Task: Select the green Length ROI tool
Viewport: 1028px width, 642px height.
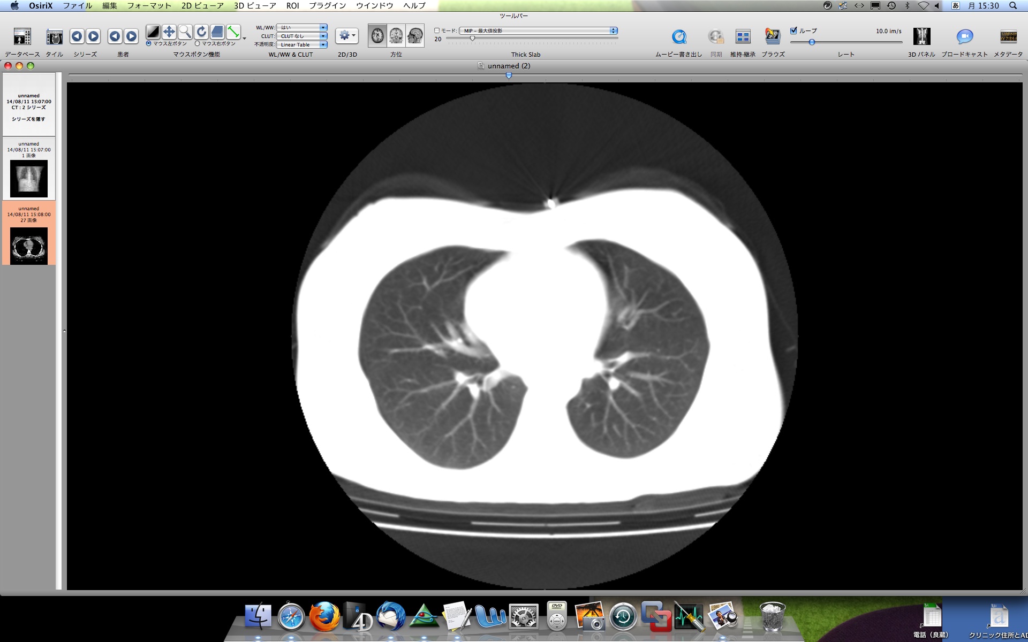Action: coord(233,32)
